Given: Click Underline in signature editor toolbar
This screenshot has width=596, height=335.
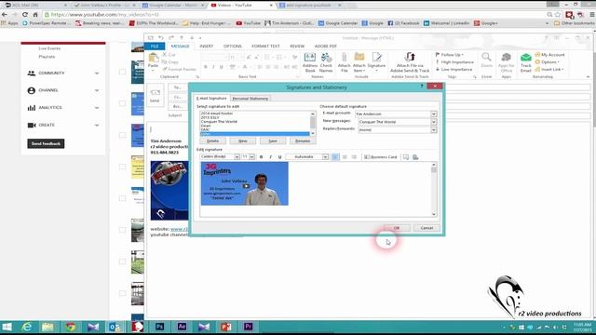Looking at the screenshot, I should [x=279, y=157].
